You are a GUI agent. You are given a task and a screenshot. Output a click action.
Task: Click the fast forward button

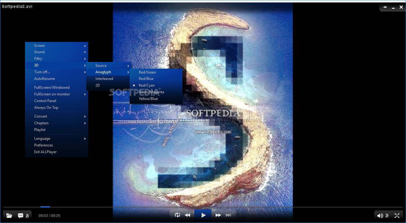[218, 215]
